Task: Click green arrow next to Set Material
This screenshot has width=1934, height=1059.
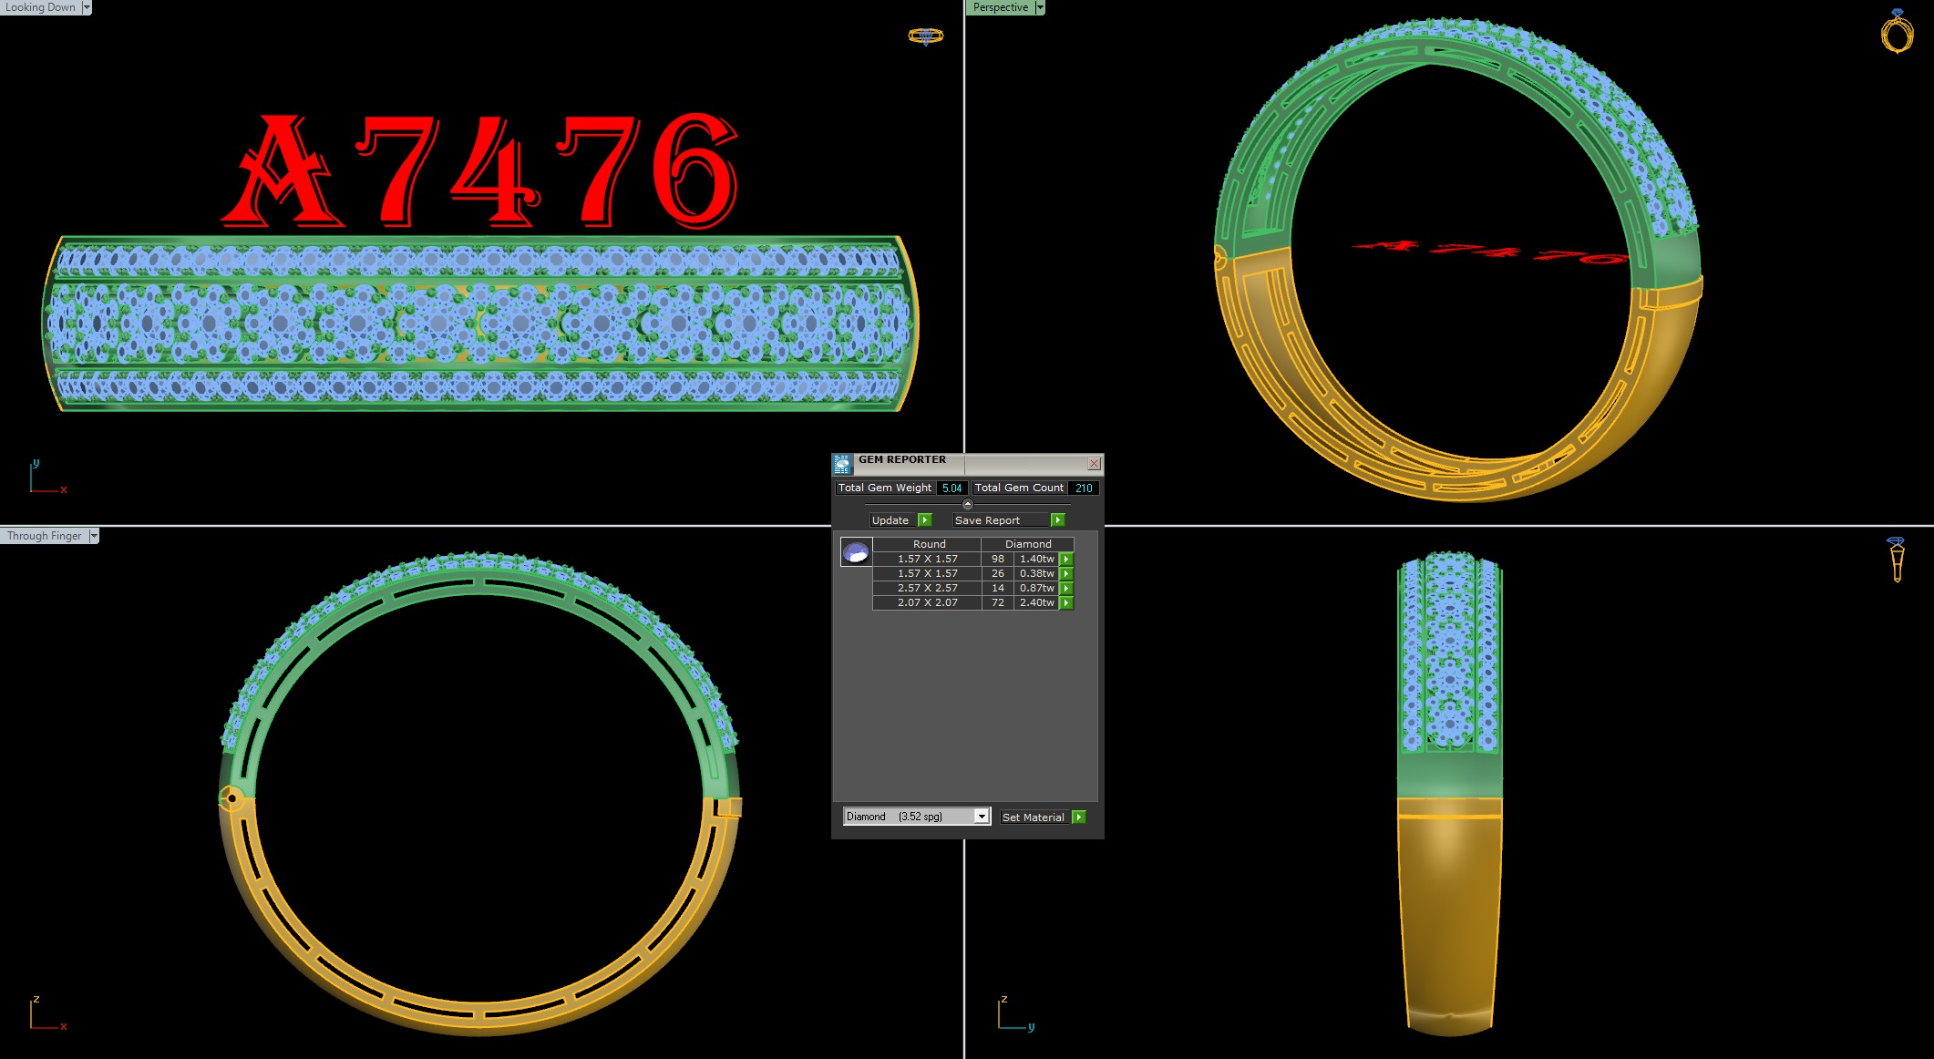Action: 1079,817
